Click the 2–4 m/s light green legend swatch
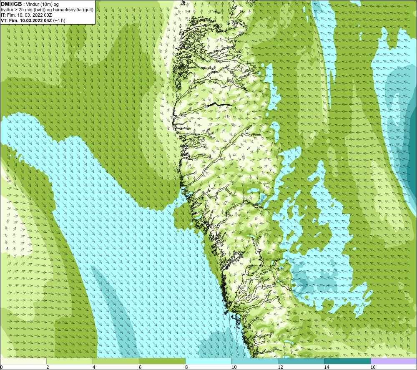417x370 pixels. (x=70, y=361)
